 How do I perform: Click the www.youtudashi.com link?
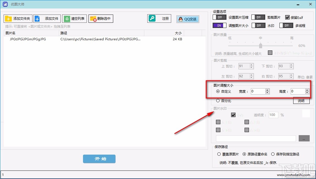click(x=293, y=175)
